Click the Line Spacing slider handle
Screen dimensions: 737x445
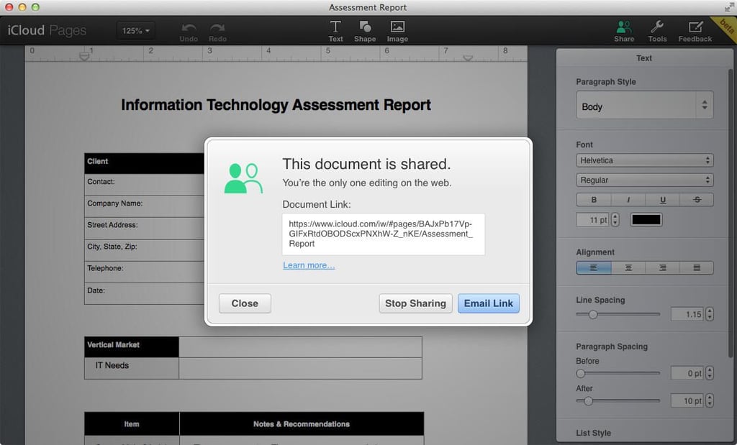click(x=593, y=314)
